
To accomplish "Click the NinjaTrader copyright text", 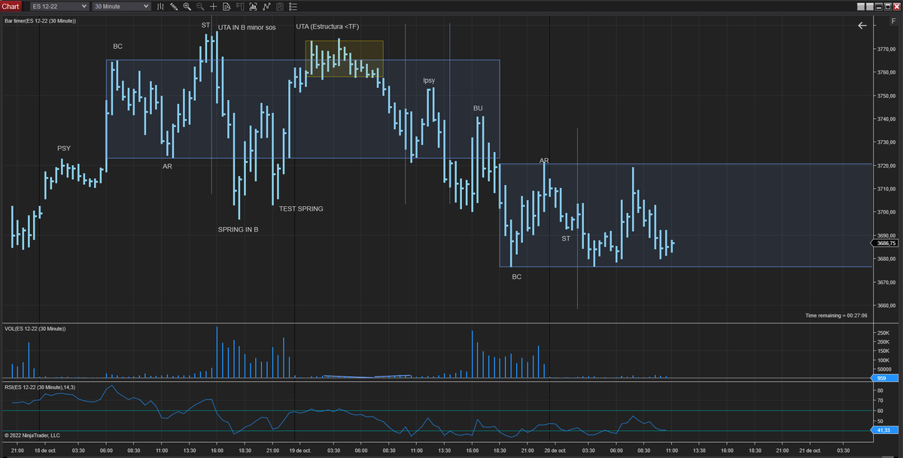I will click(x=32, y=435).
